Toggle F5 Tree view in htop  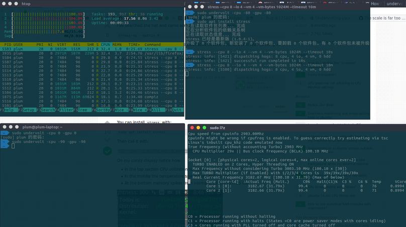click(x=82, y=109)
